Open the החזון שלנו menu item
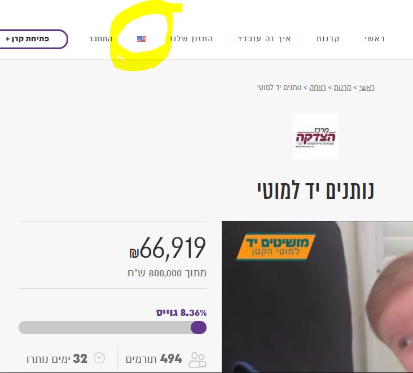 (191, 39)
